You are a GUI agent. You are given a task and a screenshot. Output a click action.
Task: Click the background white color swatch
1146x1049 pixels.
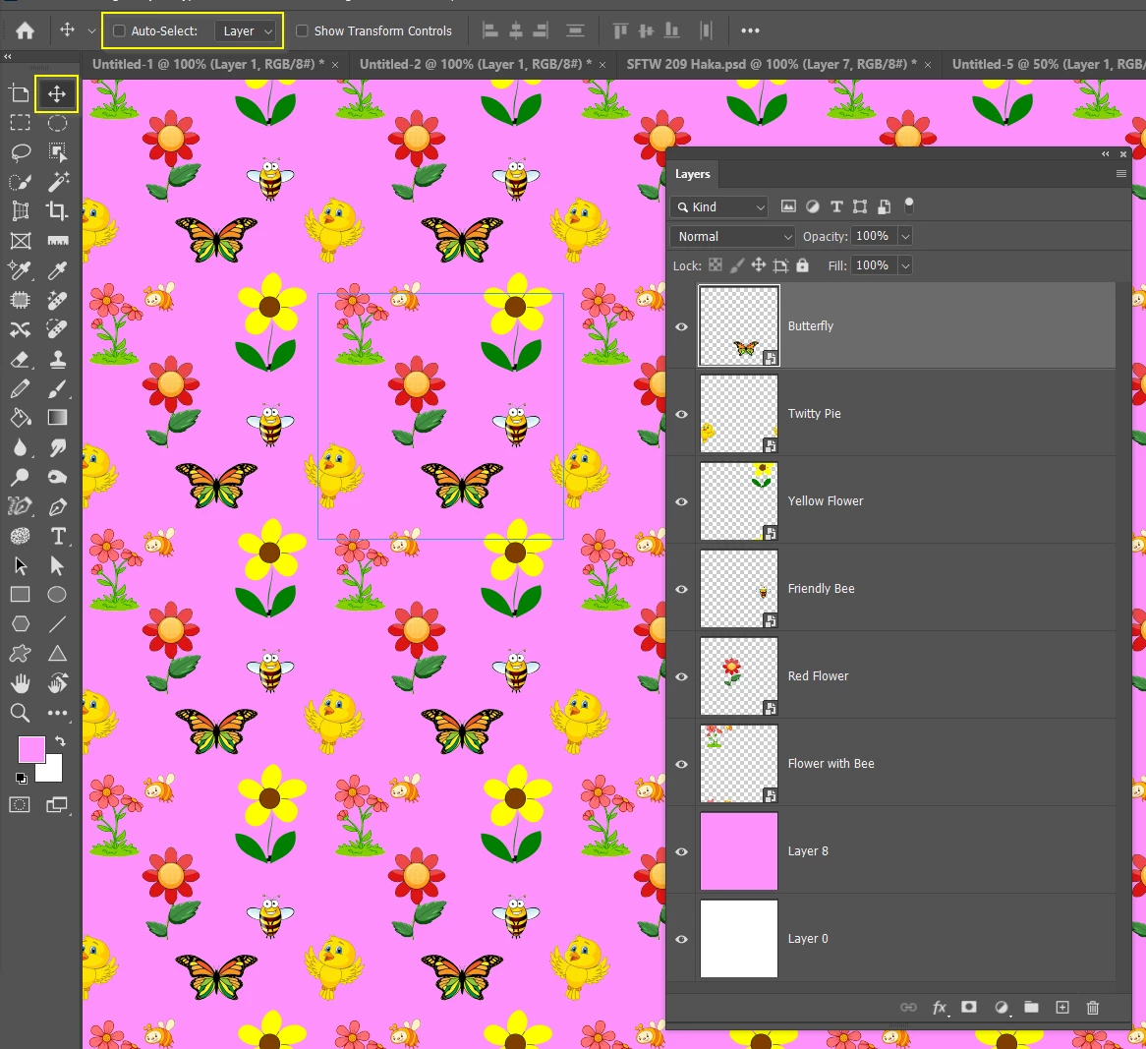click(x=52, y=771)
